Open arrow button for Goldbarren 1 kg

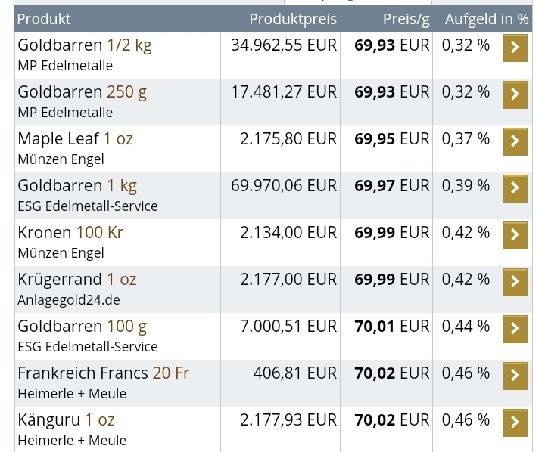pos(515,188)
